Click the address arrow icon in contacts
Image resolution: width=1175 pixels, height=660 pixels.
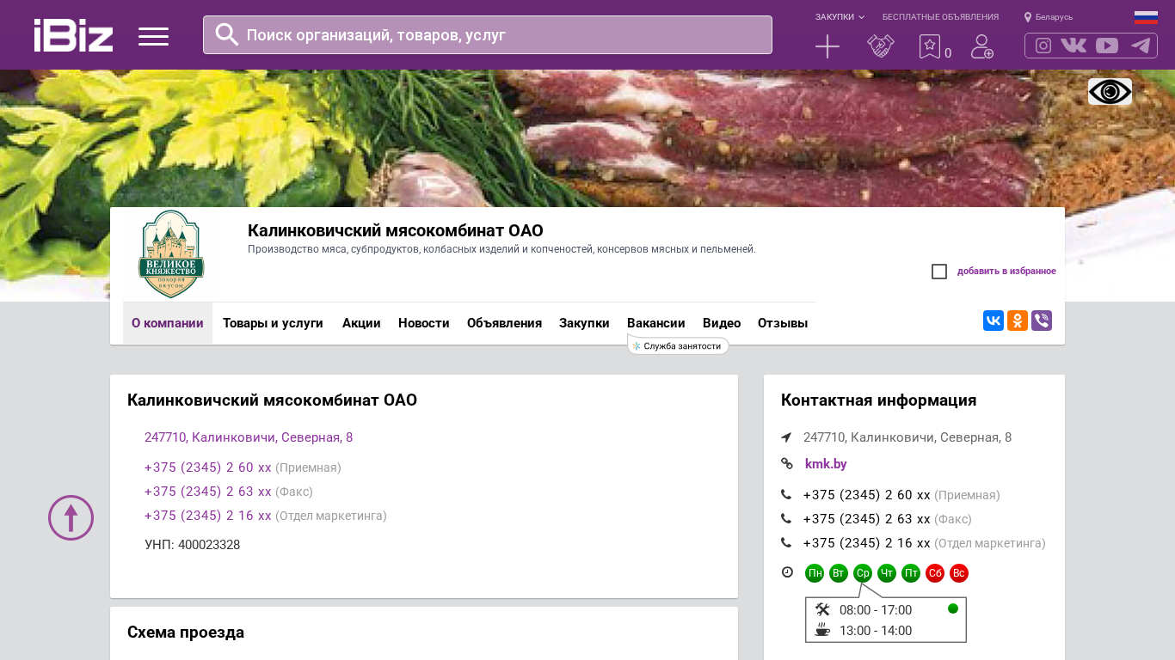pyautogui.click(x=786, y=437)
